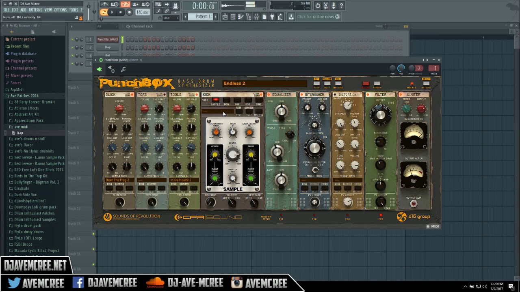Open the mixer icon in the toolbar
This screenshot has width=520, height=292.
coord(256,16)
